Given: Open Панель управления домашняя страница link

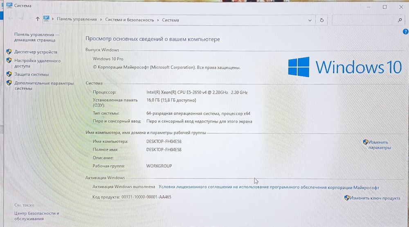Looking at the screenshot, I should (37, 37).
